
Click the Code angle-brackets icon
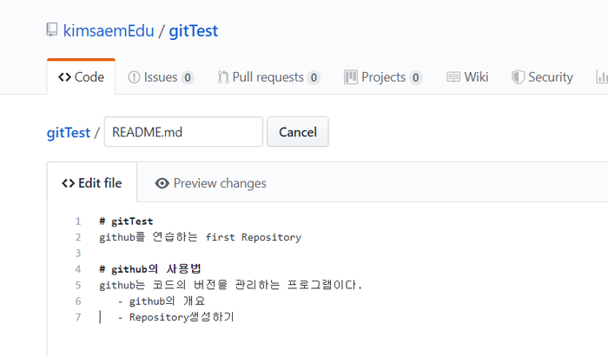coord(64,77)
